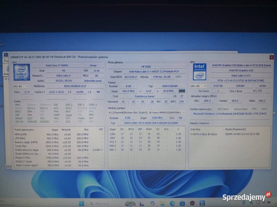
Task: Click the Ring/LLC Max row
Action: pyautogui.click(x=59, y=158)
